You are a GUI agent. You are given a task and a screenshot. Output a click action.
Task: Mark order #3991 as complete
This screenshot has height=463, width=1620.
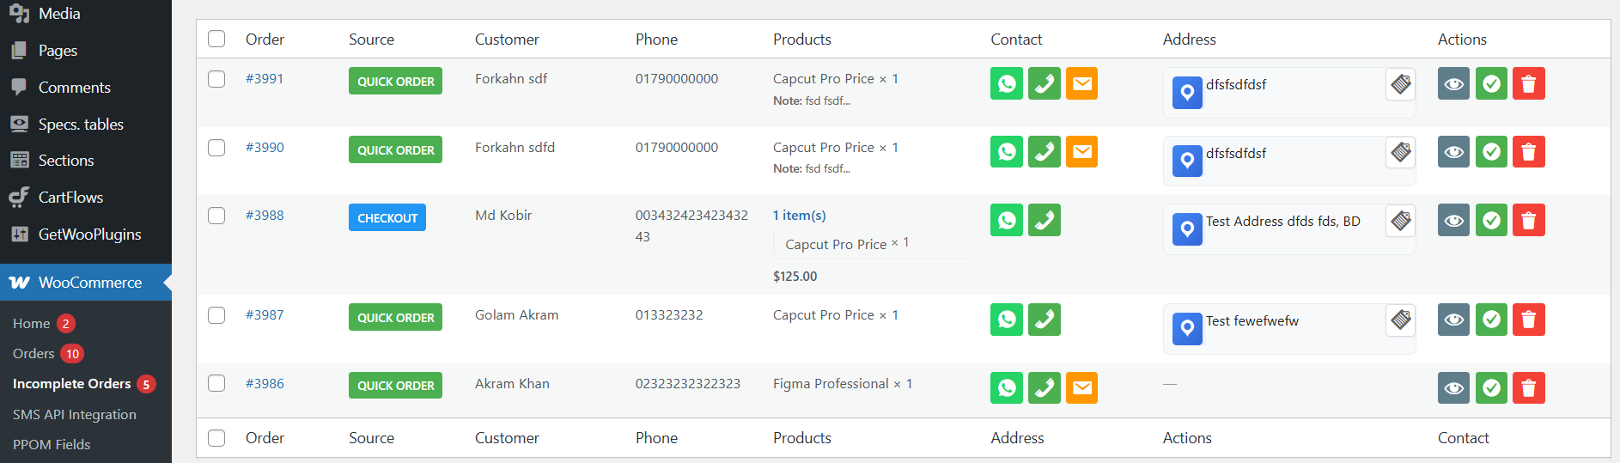(1491, 84)
